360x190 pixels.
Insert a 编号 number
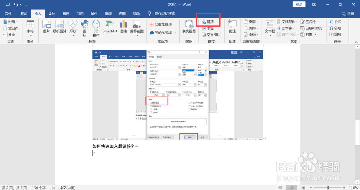(336, 34)
